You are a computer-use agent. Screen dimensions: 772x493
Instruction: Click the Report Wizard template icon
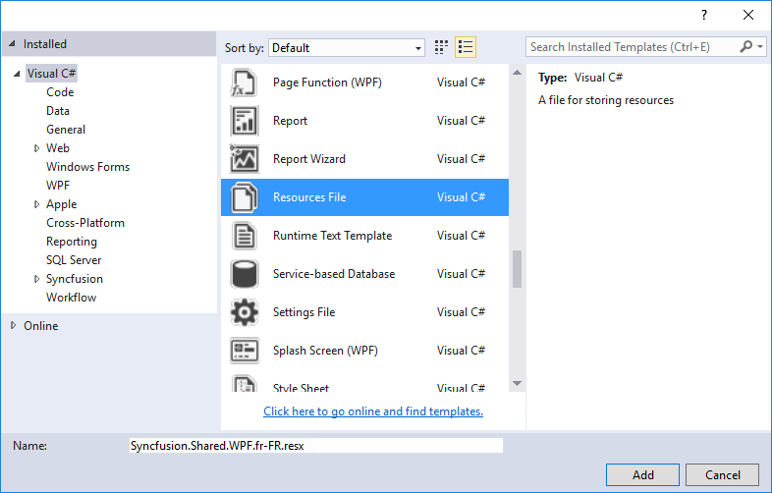[245, 158]
